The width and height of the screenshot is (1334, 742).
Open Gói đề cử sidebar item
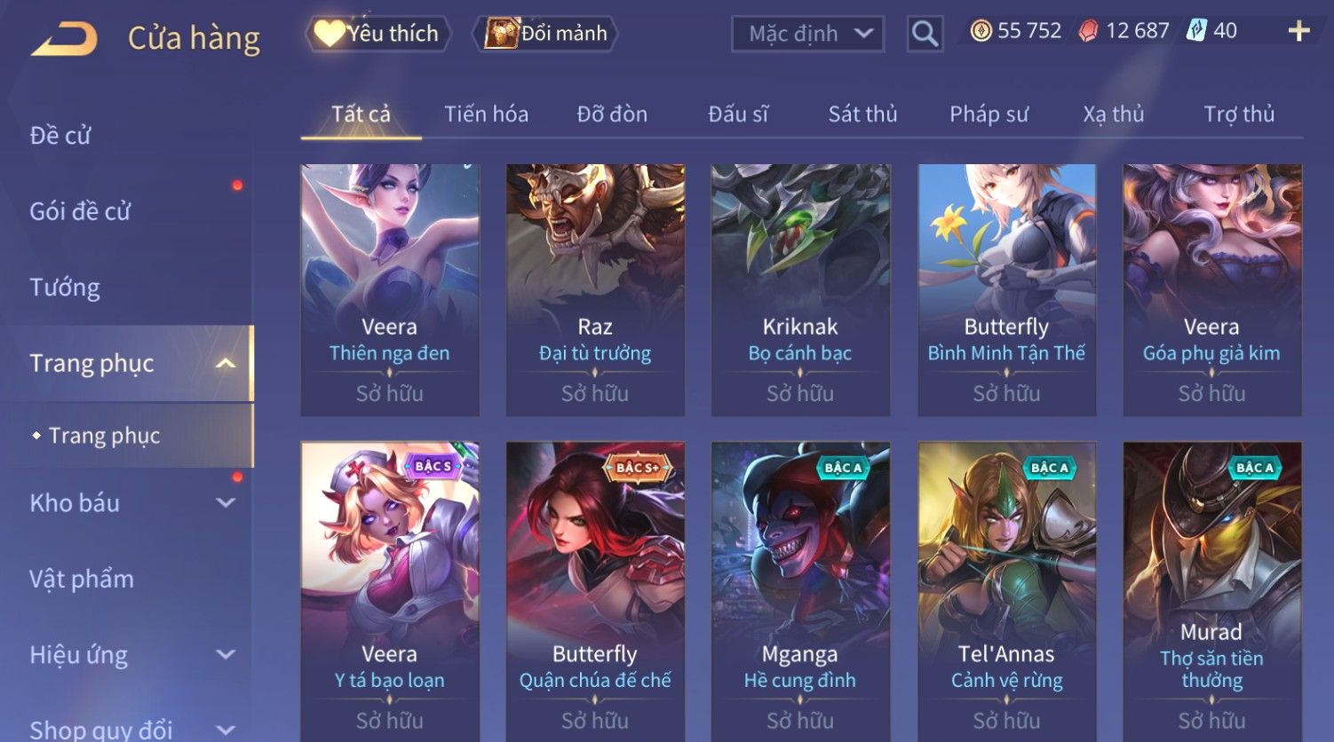[80, 211]
